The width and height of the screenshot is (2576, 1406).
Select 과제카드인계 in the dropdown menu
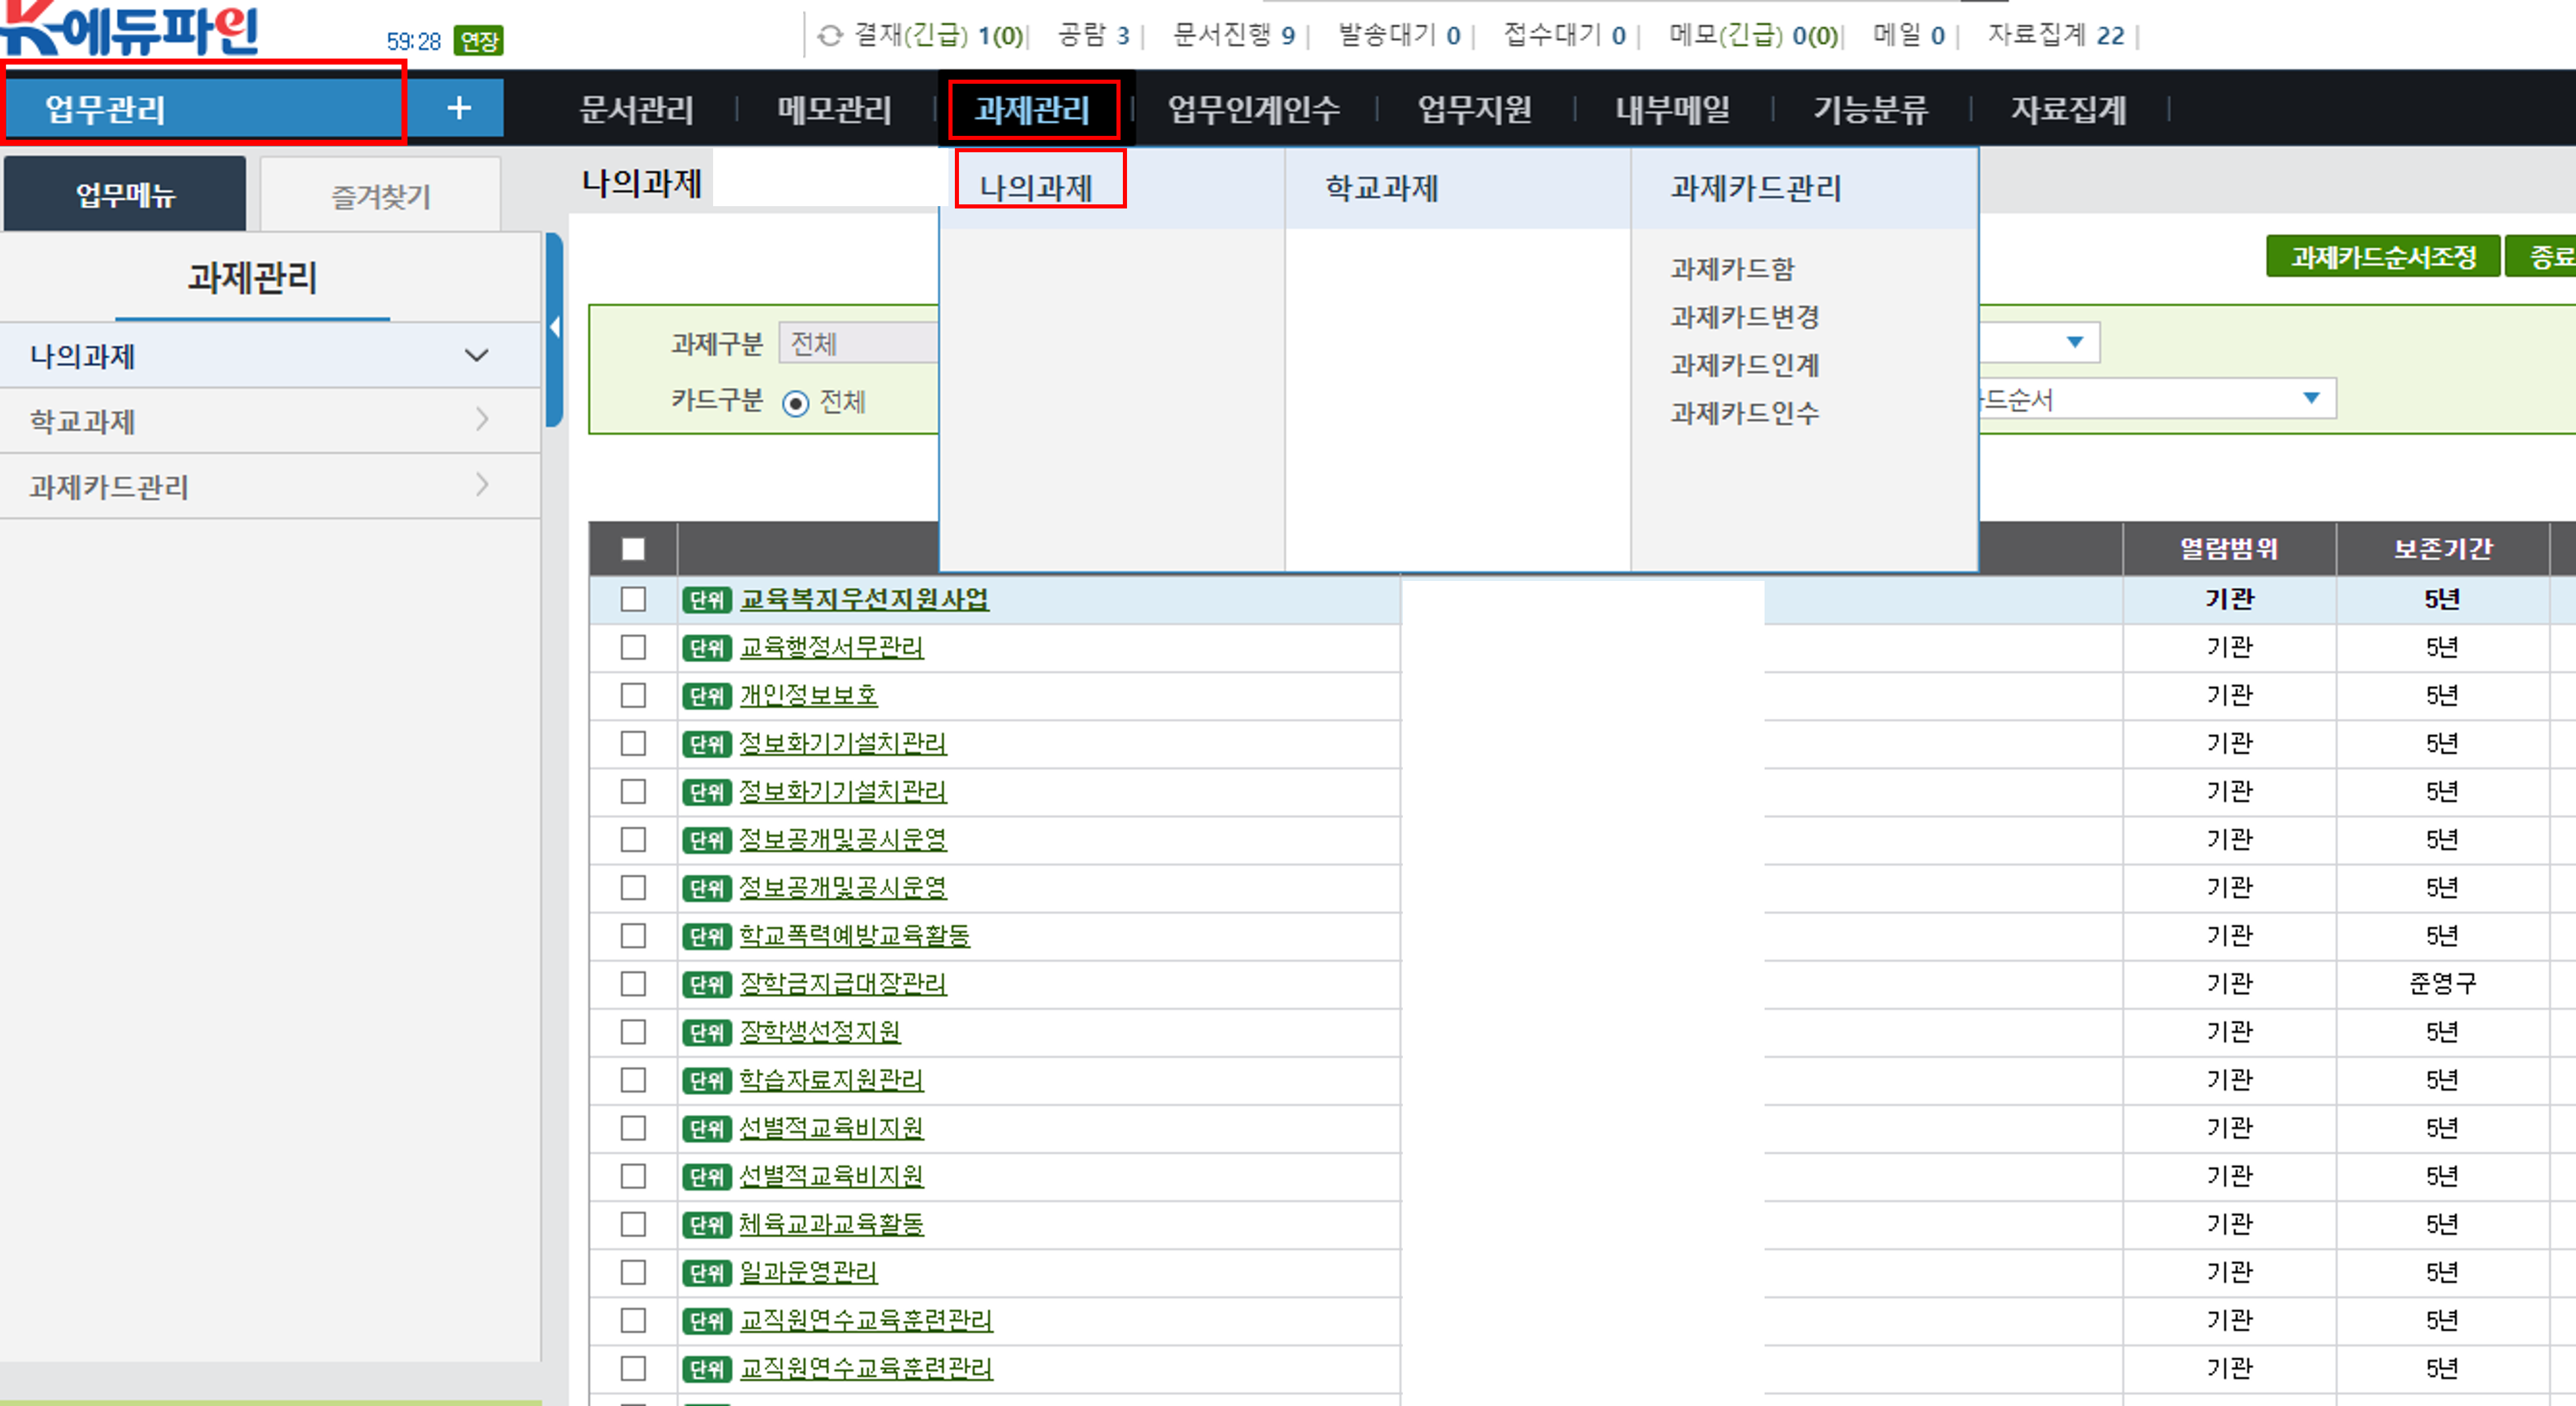[x=1744, y=365]
